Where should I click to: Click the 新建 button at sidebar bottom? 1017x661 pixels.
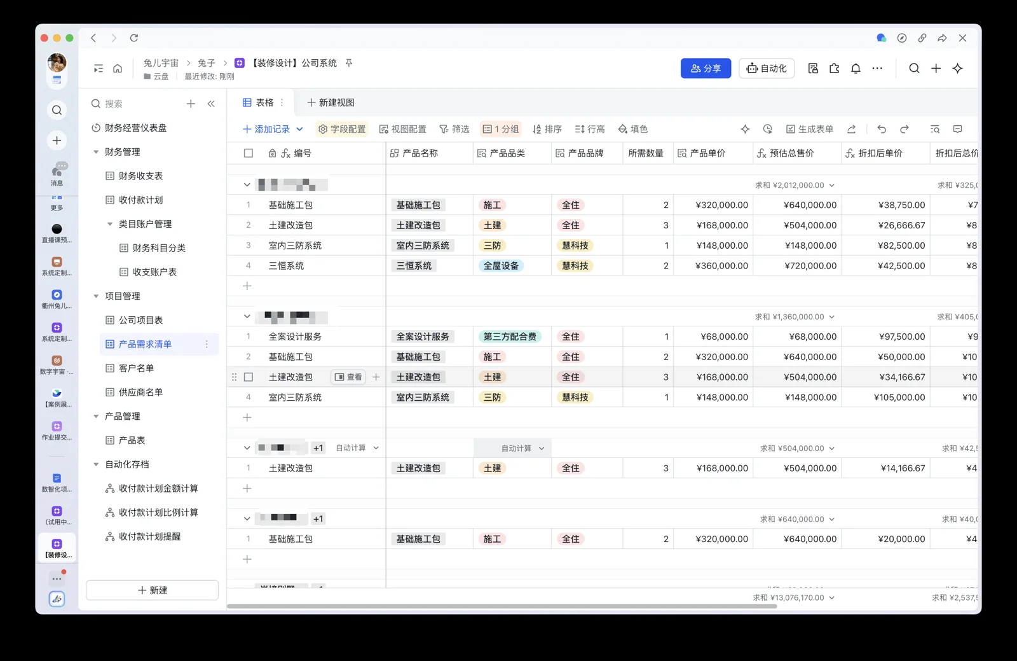153,590
